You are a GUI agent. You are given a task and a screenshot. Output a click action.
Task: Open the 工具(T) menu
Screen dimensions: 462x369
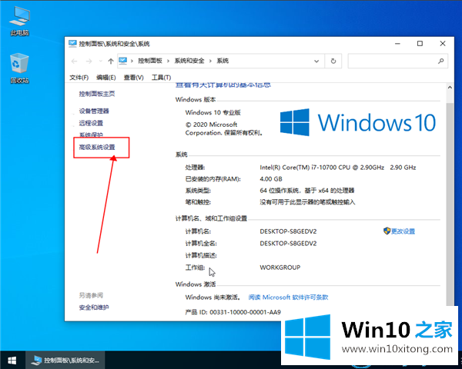pyautogui.click(x=161, y=78)
